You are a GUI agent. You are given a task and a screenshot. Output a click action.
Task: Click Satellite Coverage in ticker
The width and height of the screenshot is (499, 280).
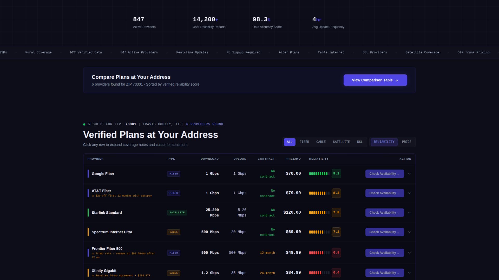point(422,52)
